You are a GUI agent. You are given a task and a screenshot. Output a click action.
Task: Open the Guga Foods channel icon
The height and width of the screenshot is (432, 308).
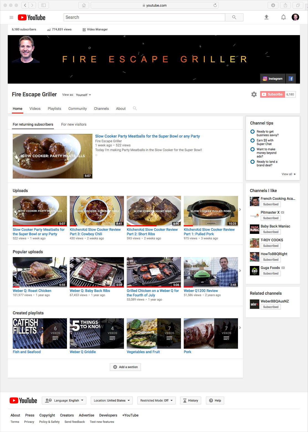[x=255, y=271]
